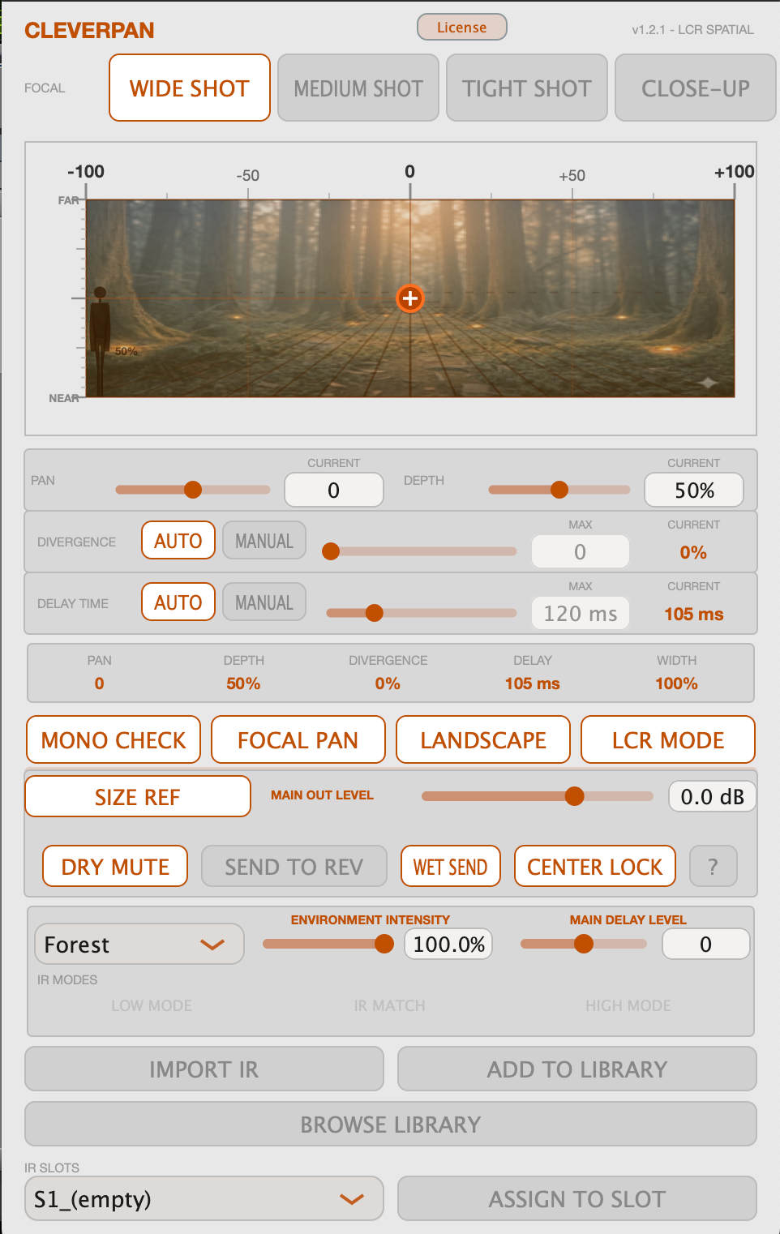This screenshot has width=780, height=1234.
Task: Toggle SIZE REF
Action: (138, 796)
